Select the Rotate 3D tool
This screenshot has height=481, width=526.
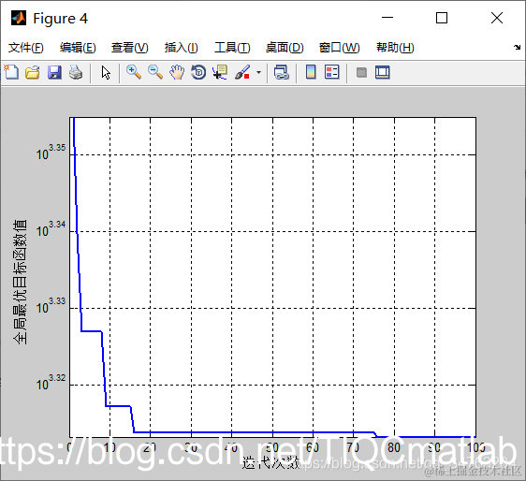tap(198, 72)
